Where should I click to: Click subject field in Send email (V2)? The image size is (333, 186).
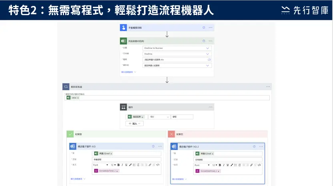pos(126,159)
